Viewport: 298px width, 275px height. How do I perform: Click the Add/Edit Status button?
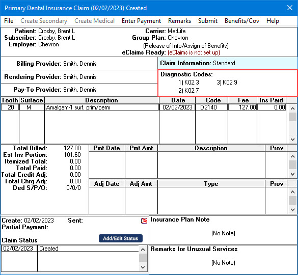121,238
